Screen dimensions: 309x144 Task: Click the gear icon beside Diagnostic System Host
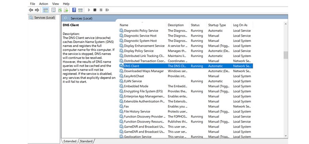point(121,41)
